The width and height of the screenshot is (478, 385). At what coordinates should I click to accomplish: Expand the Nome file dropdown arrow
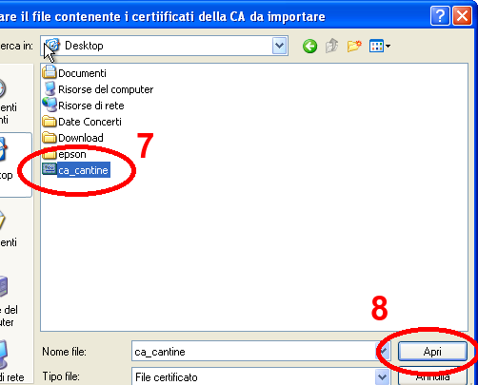point(383,351)
